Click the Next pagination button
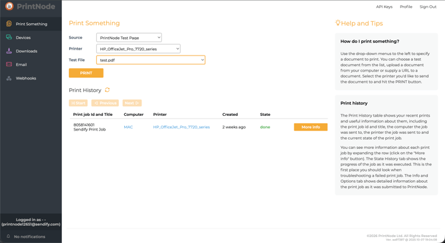Viewport: 445px width, 243px height. (x=132, y=103)
